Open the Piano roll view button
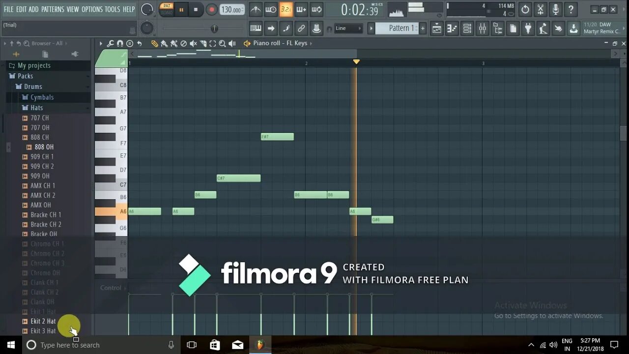The height and width of the screenshot is (354, 629). click(x=452, y=29)
